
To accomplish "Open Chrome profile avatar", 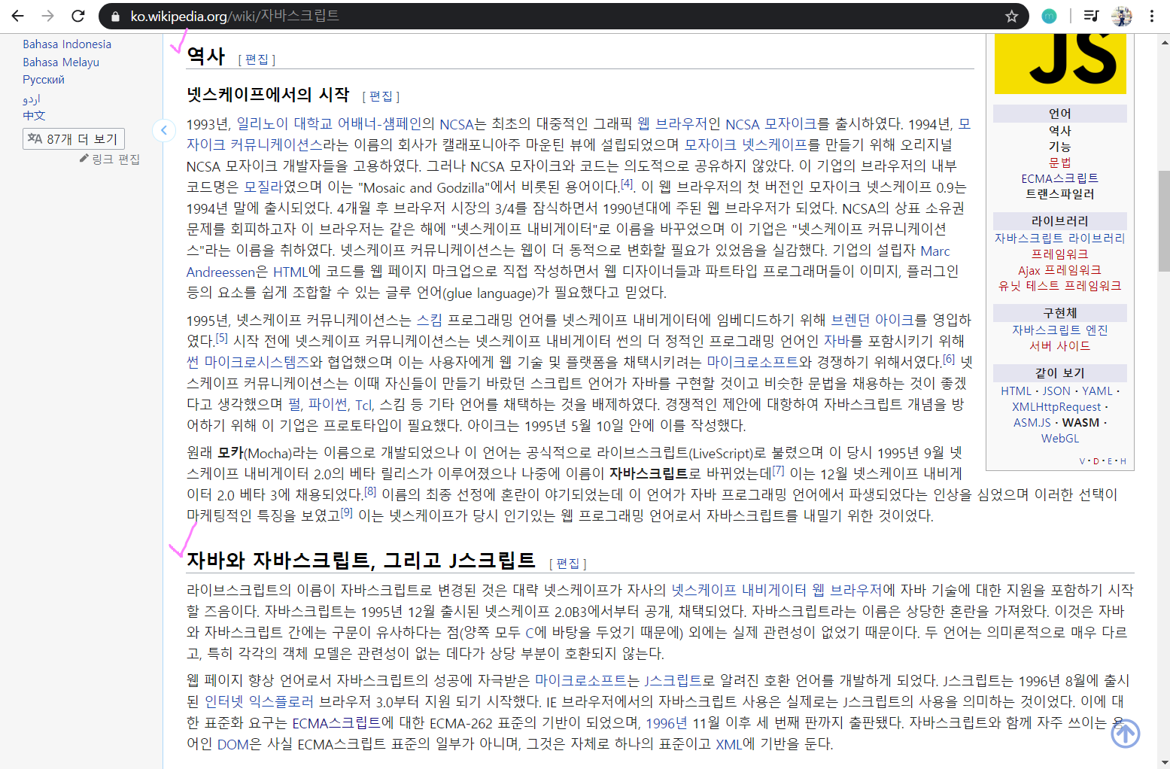I will 1121,16.
